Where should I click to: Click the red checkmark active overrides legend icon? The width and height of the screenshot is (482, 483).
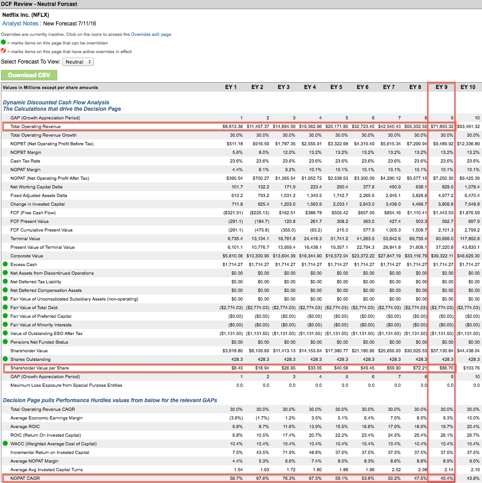pyautogui.click(x=3, y=51)
